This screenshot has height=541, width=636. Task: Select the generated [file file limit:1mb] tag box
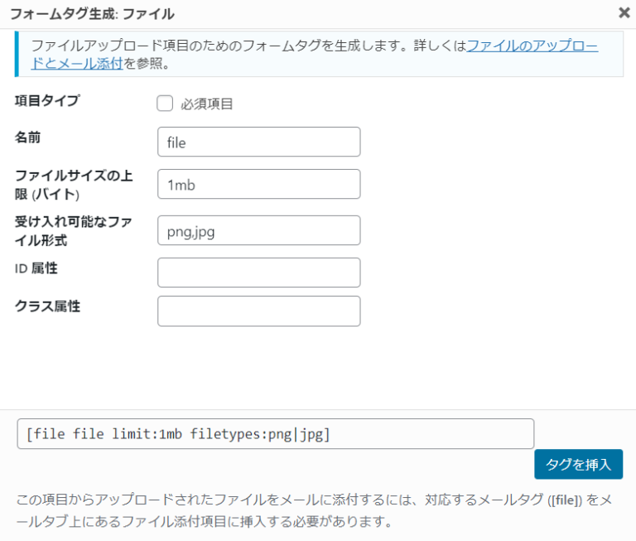(x=276, y=434)
